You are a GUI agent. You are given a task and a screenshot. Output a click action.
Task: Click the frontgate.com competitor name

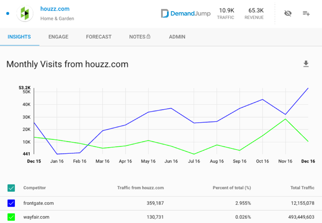39,203
